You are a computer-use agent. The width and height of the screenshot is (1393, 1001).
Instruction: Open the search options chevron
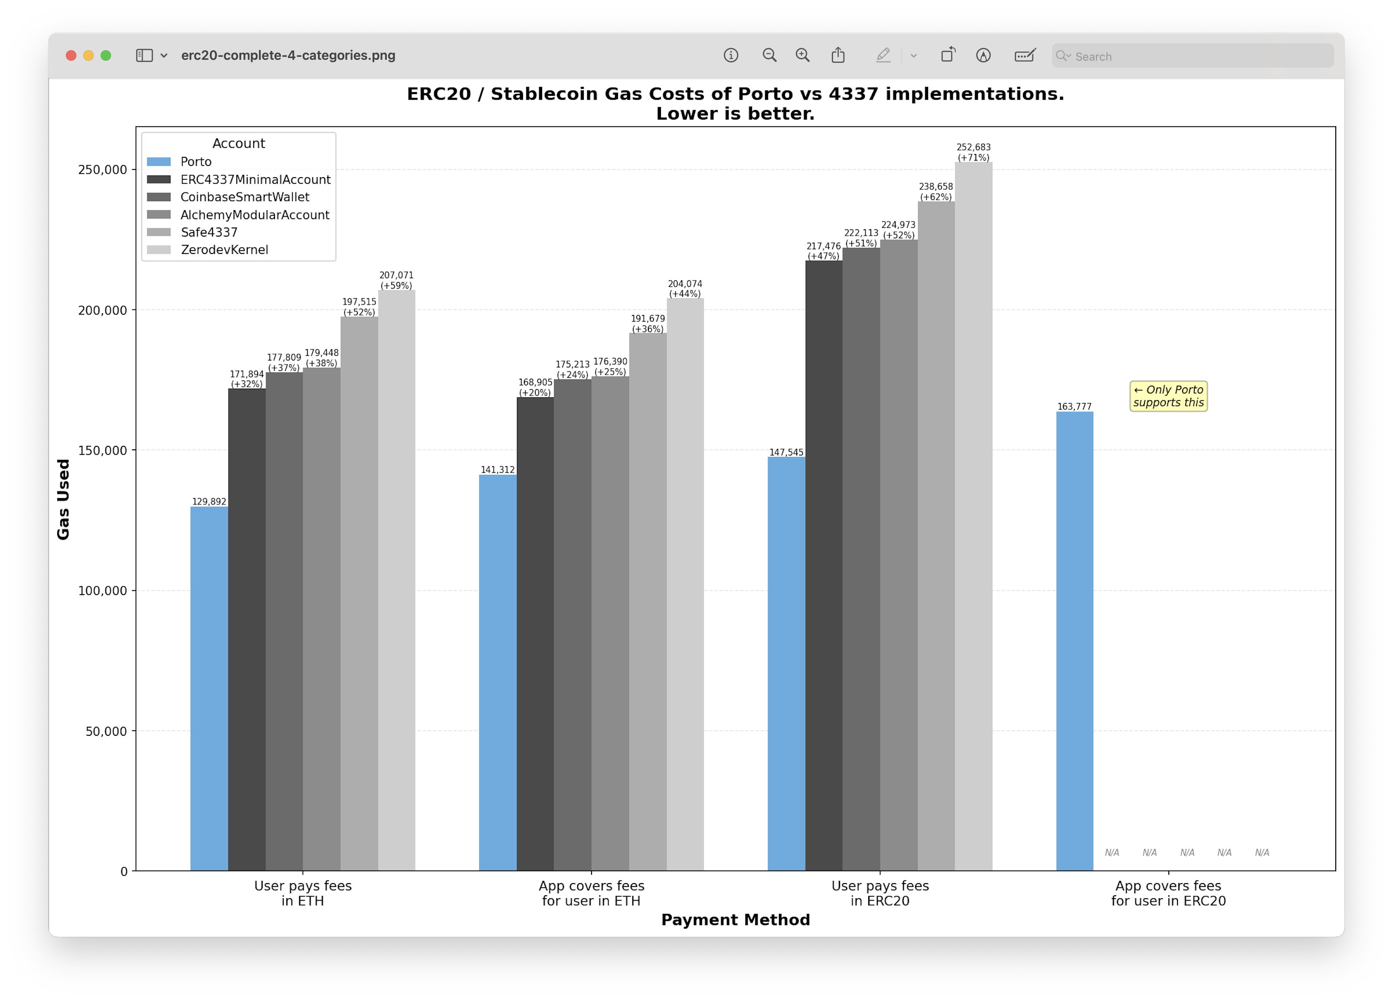(x=1069, y=56)
